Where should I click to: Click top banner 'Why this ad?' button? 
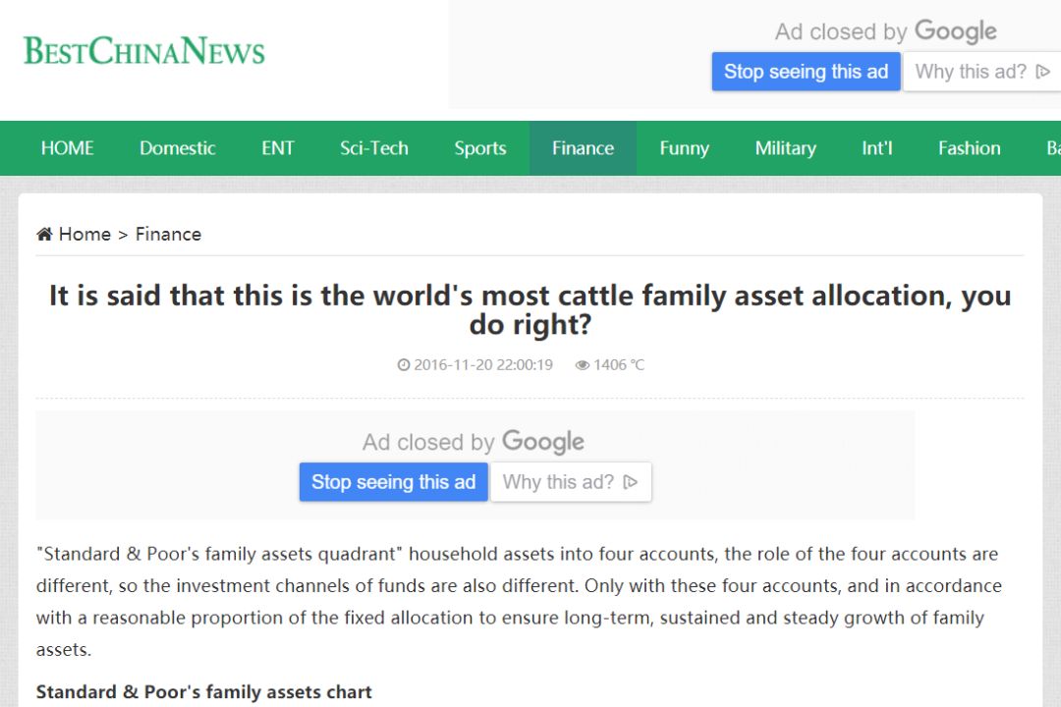[x=981, y=72]
